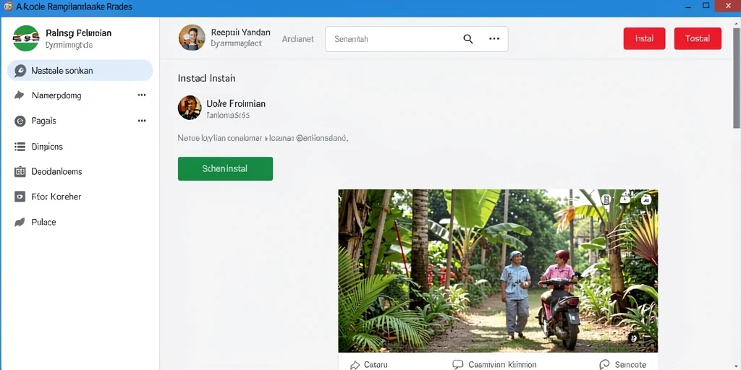Open the three-dot menu in the search box
This screenshot has width=741, height=370.
pos(494,39)
